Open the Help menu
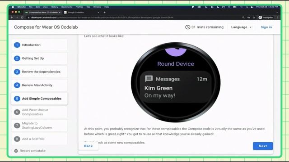 tap(107, 7)
